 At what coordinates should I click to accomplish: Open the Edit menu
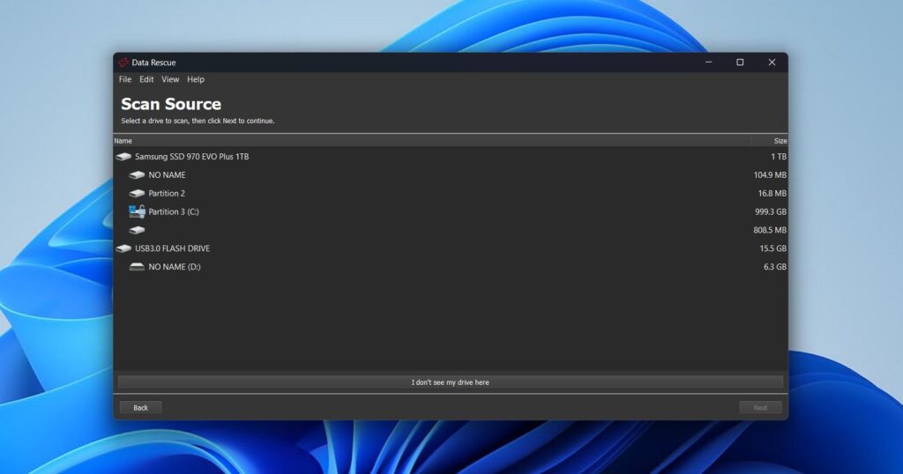click(x=146, y=79)
